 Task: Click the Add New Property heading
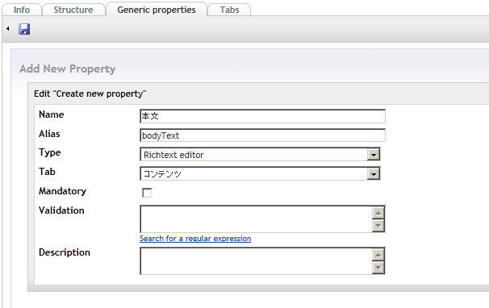(67, 69)
